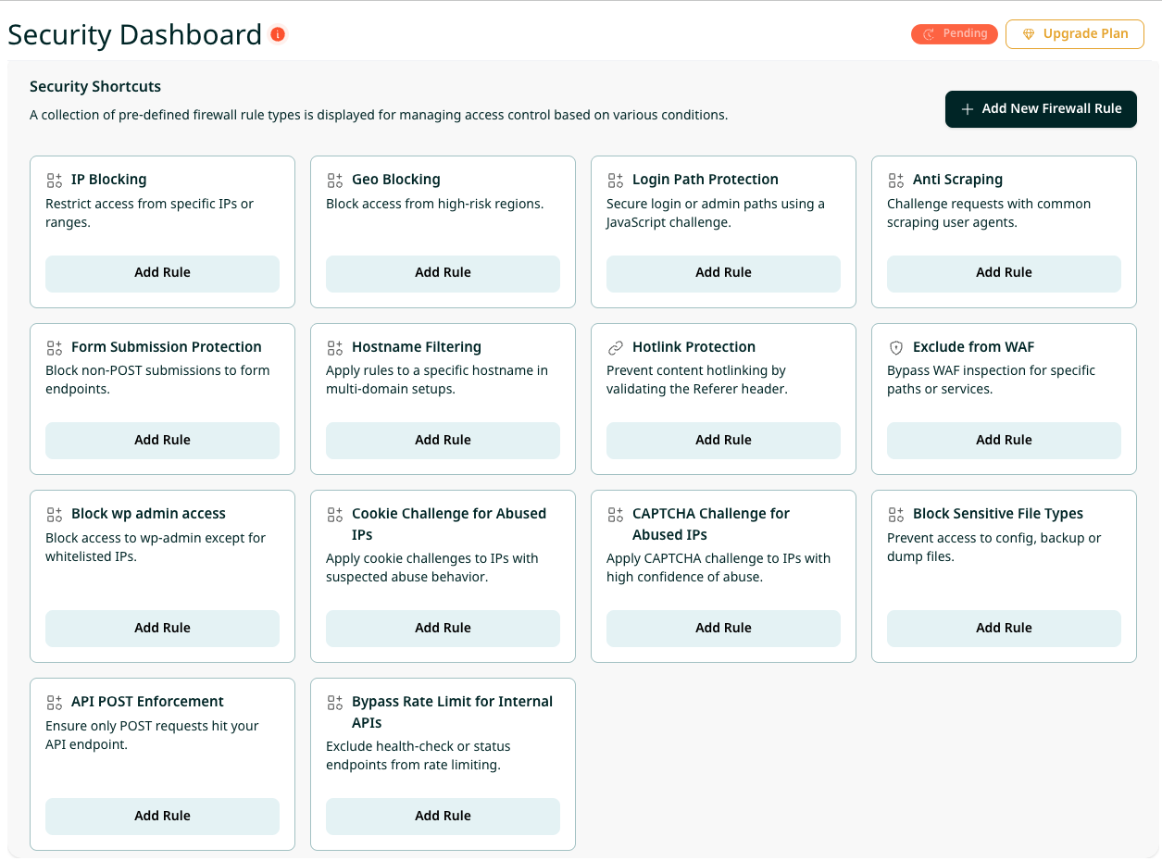This screenshot has width=1162, height=861.
Task: Add Rule for Form Submission Protection
Action: pos(162,441)
